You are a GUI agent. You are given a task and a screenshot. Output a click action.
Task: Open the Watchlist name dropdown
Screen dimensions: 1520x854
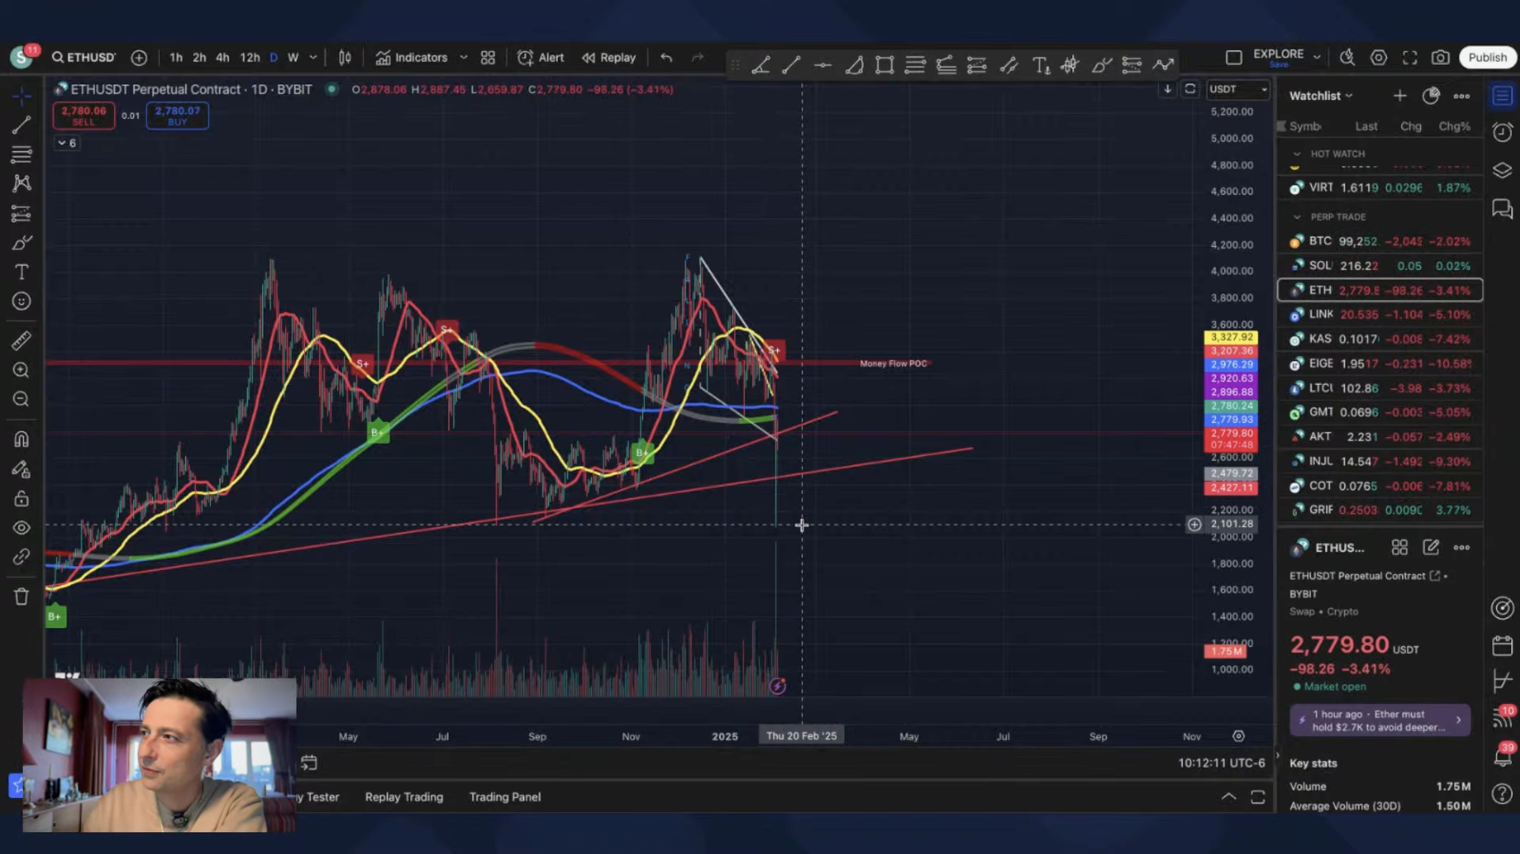point(1320,96)
